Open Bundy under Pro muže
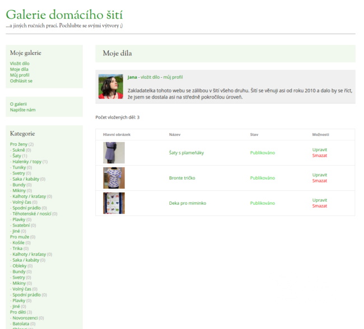The height and width of the screenshot is (329, 364). [x=19, y=272]
